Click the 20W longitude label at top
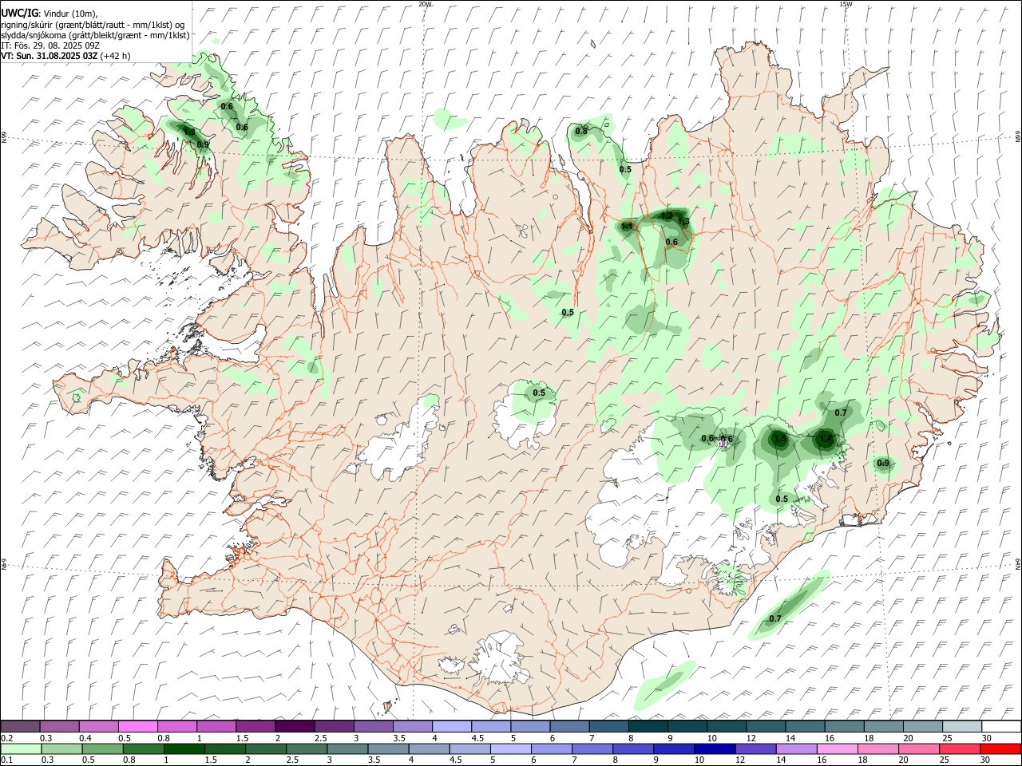Image resolution: width=1022 pixels, height=766 pixels. point(425,4)
